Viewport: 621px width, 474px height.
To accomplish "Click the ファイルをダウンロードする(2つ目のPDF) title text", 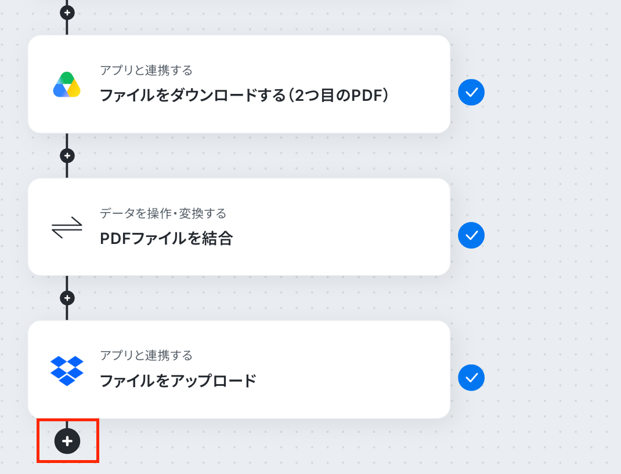I will (244, 95).
